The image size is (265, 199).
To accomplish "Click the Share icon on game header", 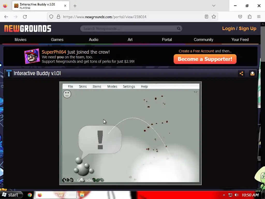I will coord(241,73).
